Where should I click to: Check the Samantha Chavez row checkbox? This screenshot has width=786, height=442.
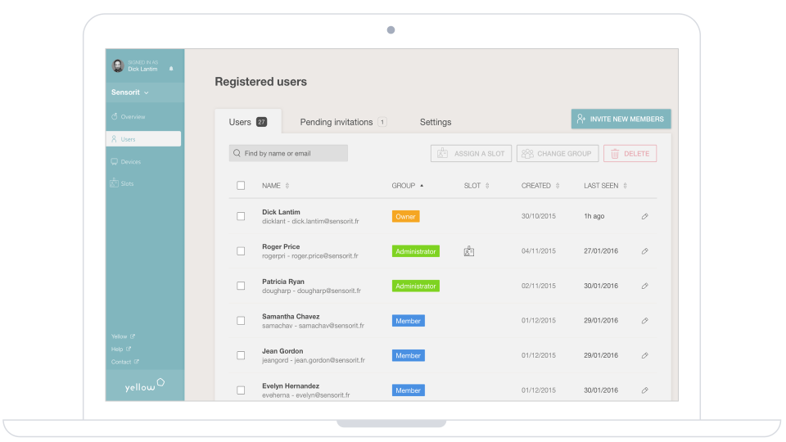[241, 321]
